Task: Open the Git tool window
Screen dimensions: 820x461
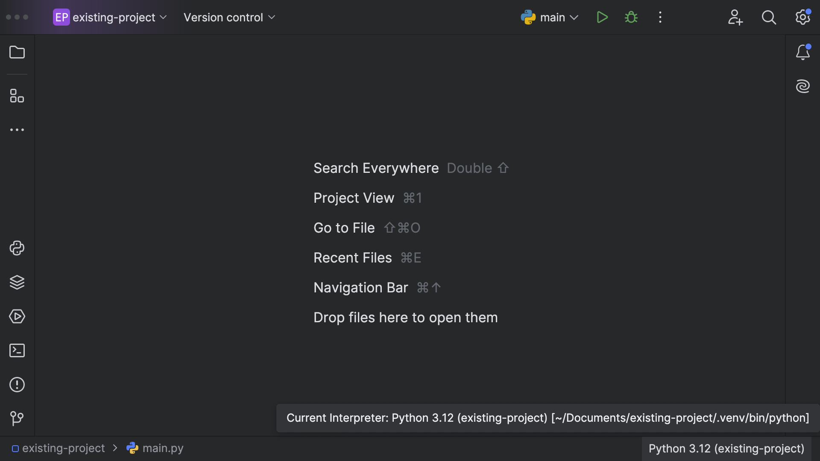Action: [17, 418]
